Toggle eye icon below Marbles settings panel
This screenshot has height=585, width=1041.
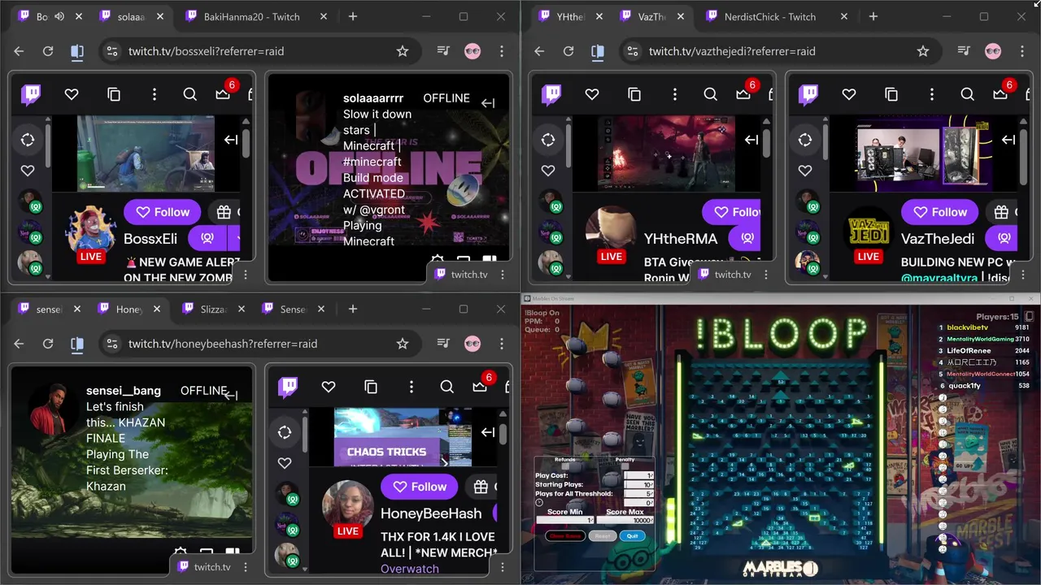pos(528,578)
